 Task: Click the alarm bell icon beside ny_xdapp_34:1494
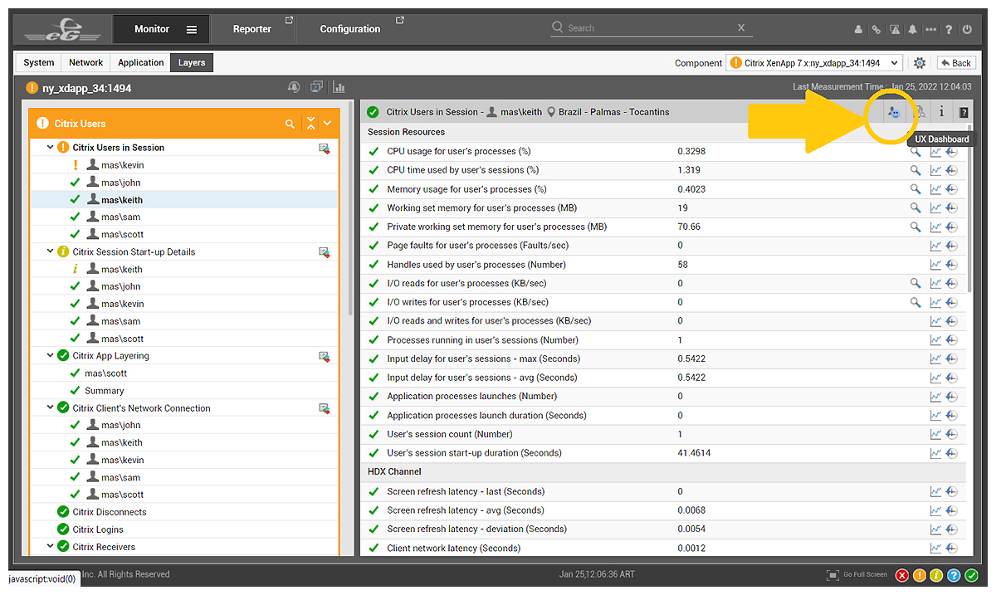[294, 87]
